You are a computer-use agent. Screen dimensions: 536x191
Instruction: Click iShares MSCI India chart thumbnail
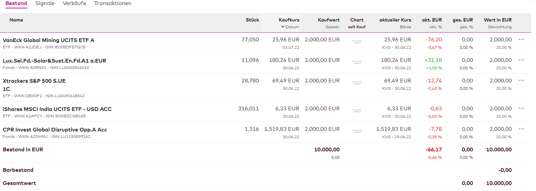click(357, 111)
